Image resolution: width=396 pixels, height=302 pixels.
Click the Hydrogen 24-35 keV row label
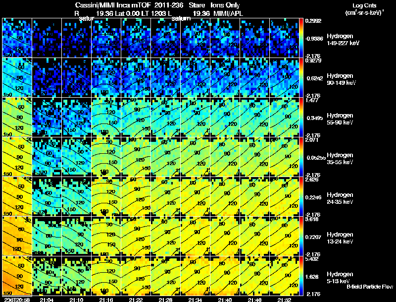pyautogui.click(x=340, y=198)
